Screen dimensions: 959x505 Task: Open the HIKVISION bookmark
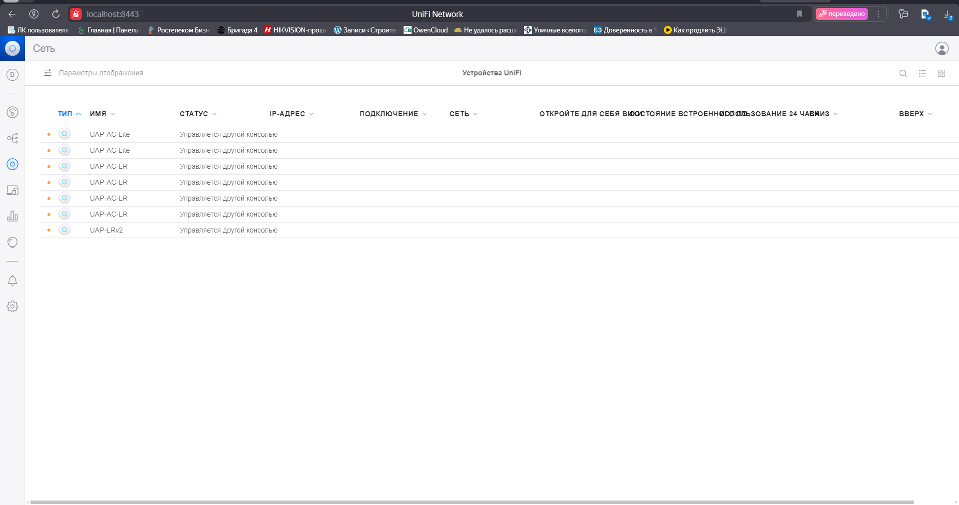point(295,30)
